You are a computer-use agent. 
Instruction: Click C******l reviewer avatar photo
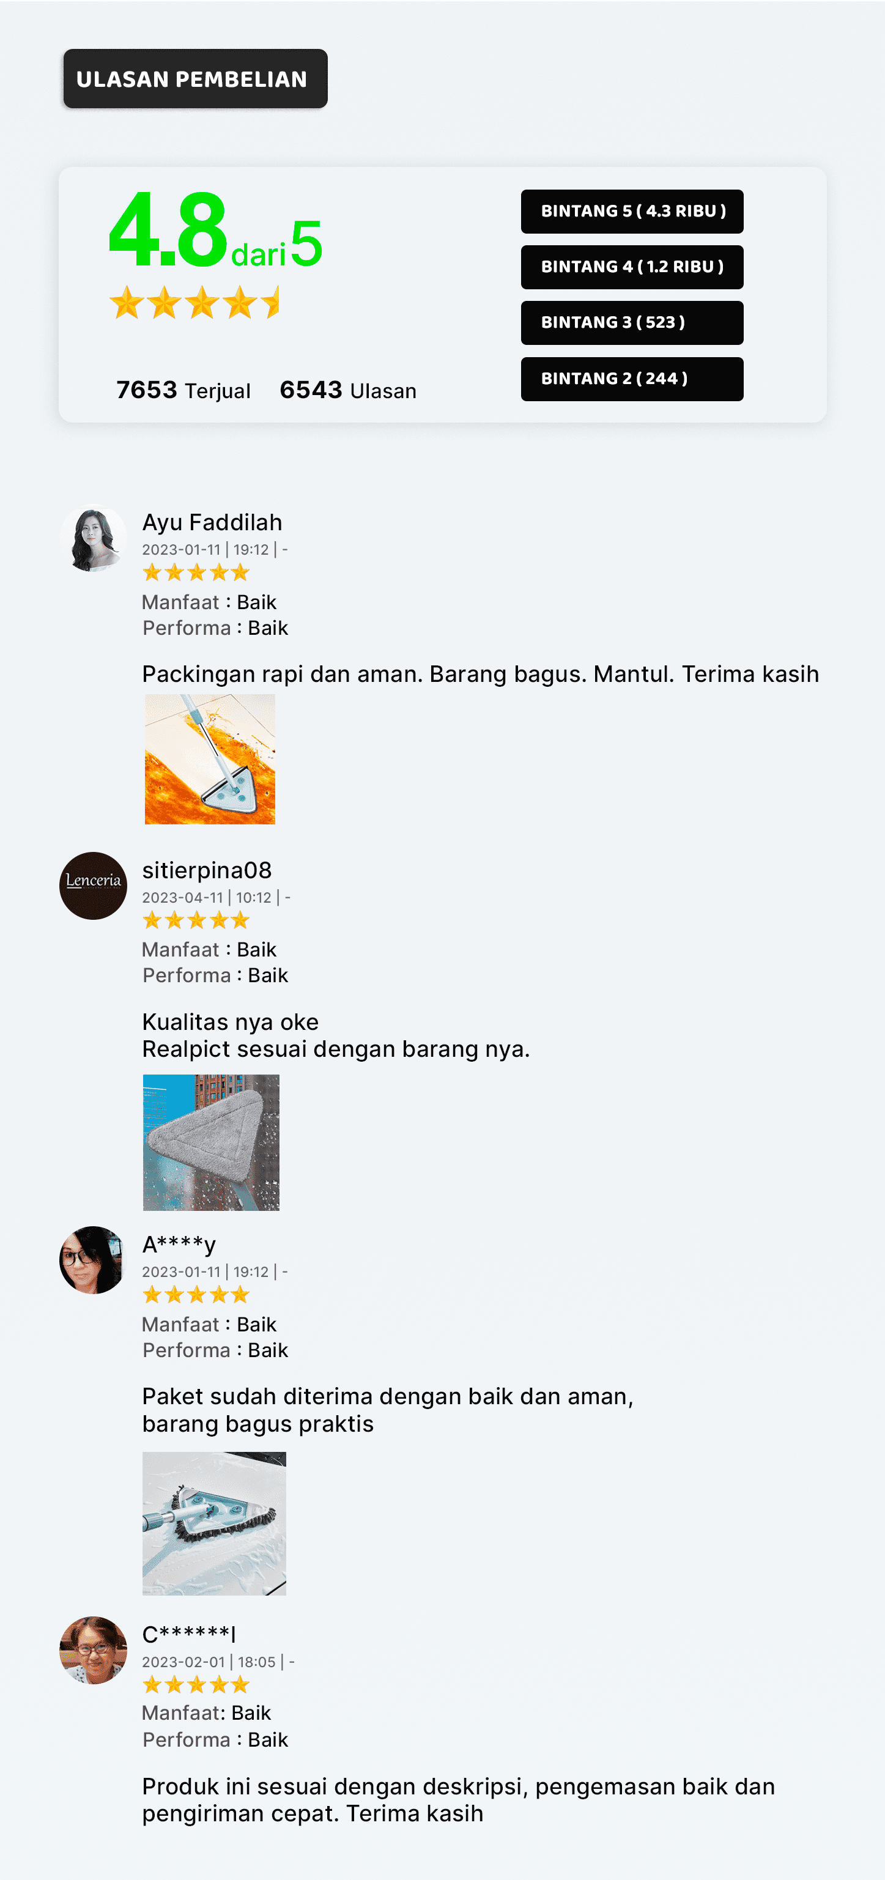point(92,1649)
